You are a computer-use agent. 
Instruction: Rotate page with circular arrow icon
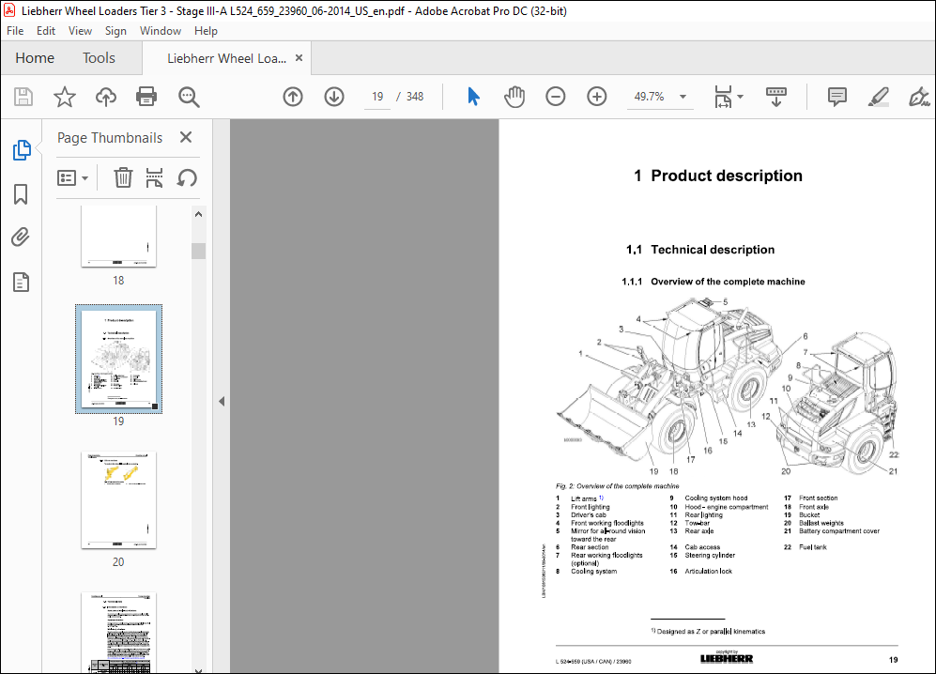tap(187, 178)
